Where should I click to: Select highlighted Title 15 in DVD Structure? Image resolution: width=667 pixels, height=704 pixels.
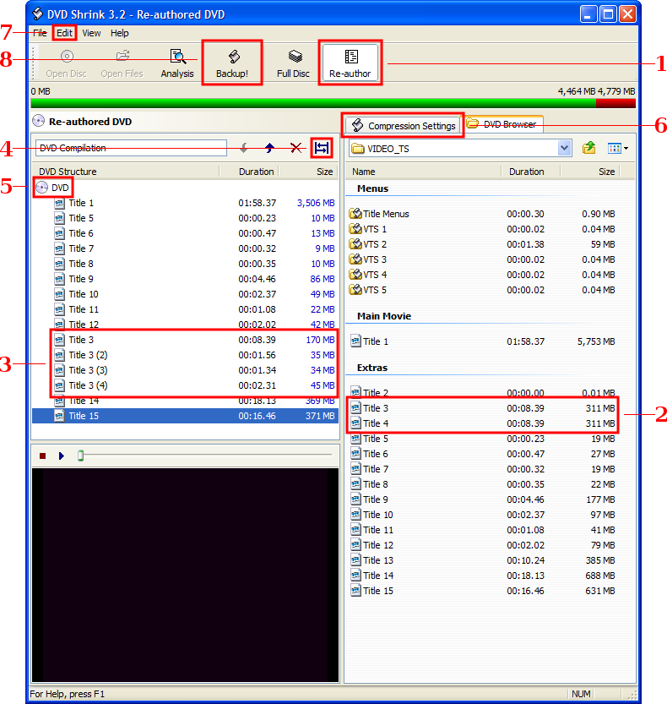[x=185, y=416]
